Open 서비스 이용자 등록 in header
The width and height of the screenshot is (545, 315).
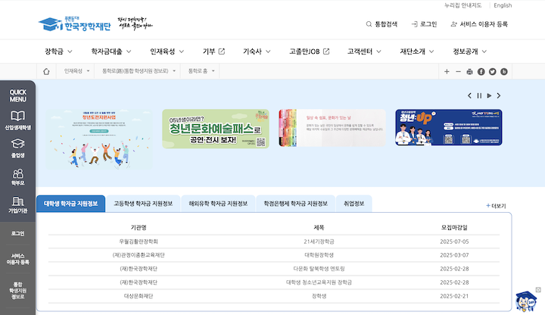(479, 24)
